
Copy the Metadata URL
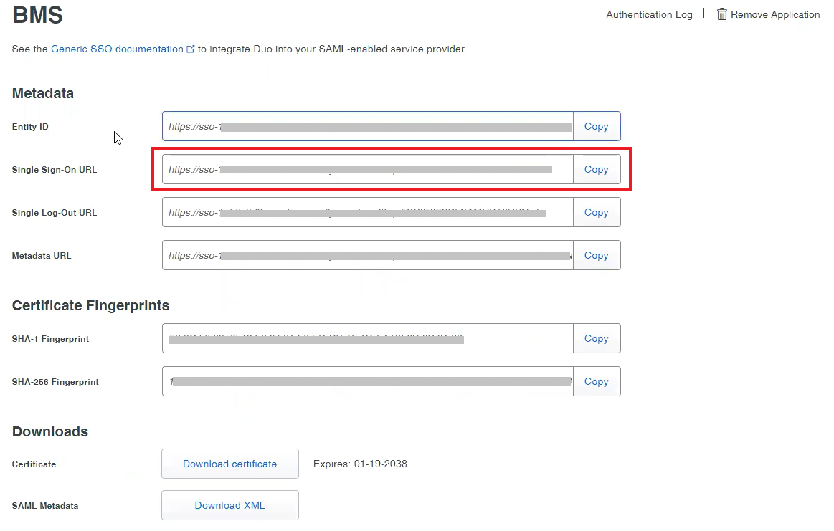pos(596,256)
